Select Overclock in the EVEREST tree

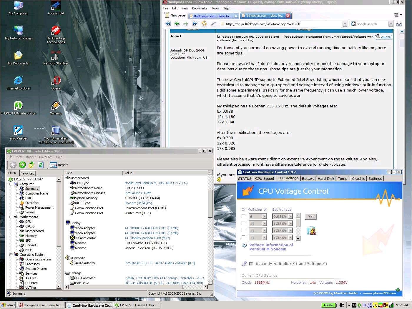coord(32,203)
